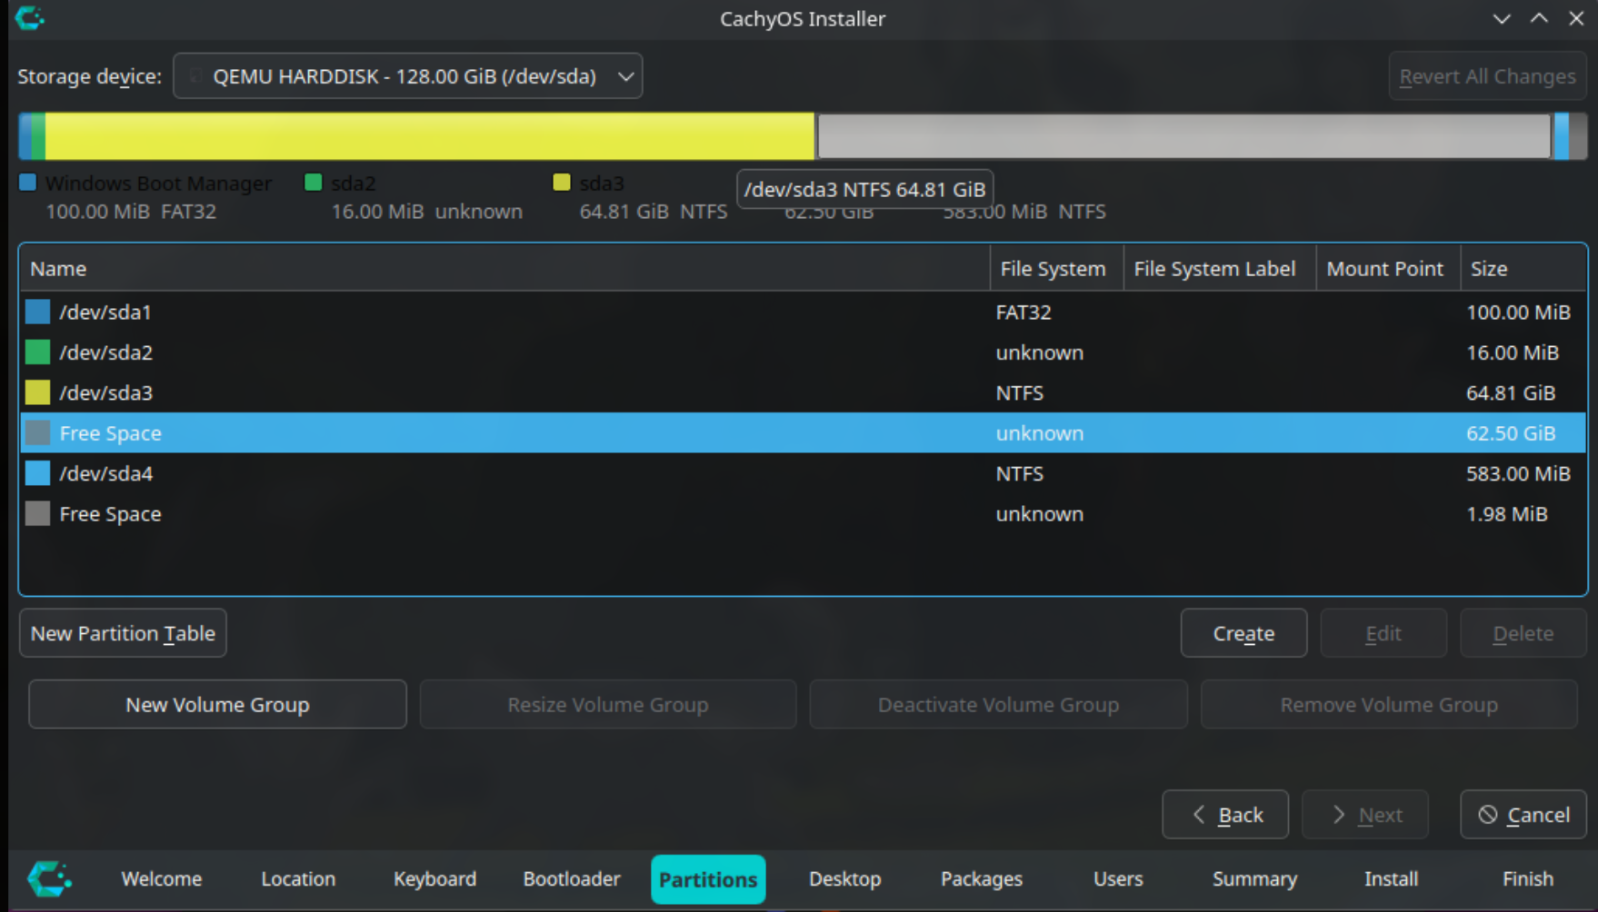The height and width of the screenshot is (912, 1598).
Task: Create a partition in the selected free space
Action: tap(1243, 633)
